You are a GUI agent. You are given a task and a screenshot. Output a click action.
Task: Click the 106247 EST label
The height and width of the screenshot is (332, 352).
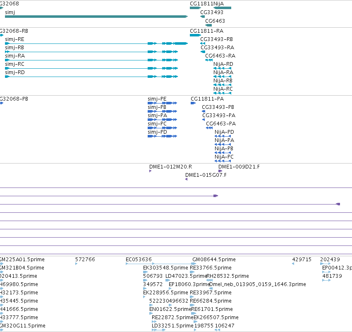(x=225, y=326)
